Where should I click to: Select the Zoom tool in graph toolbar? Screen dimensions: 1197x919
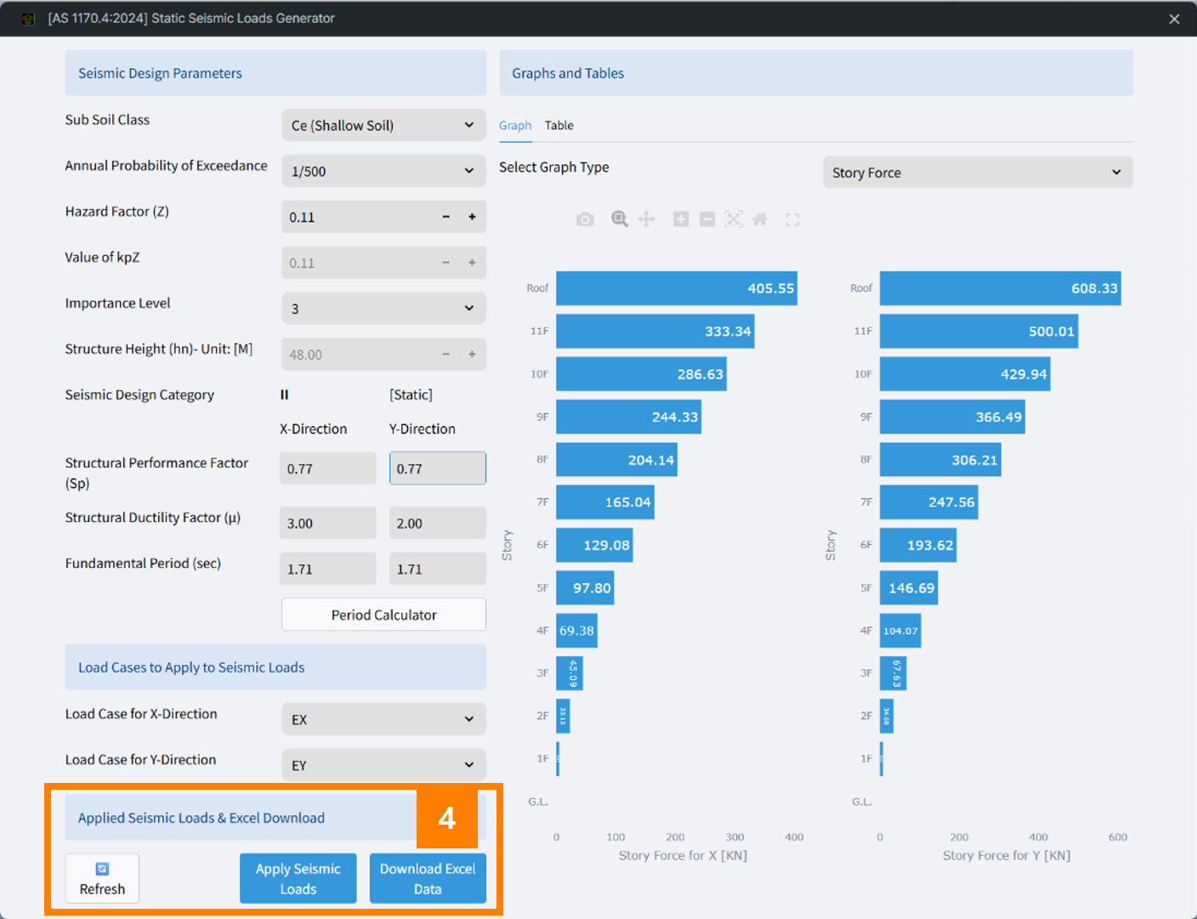click(x=620, y=219)
